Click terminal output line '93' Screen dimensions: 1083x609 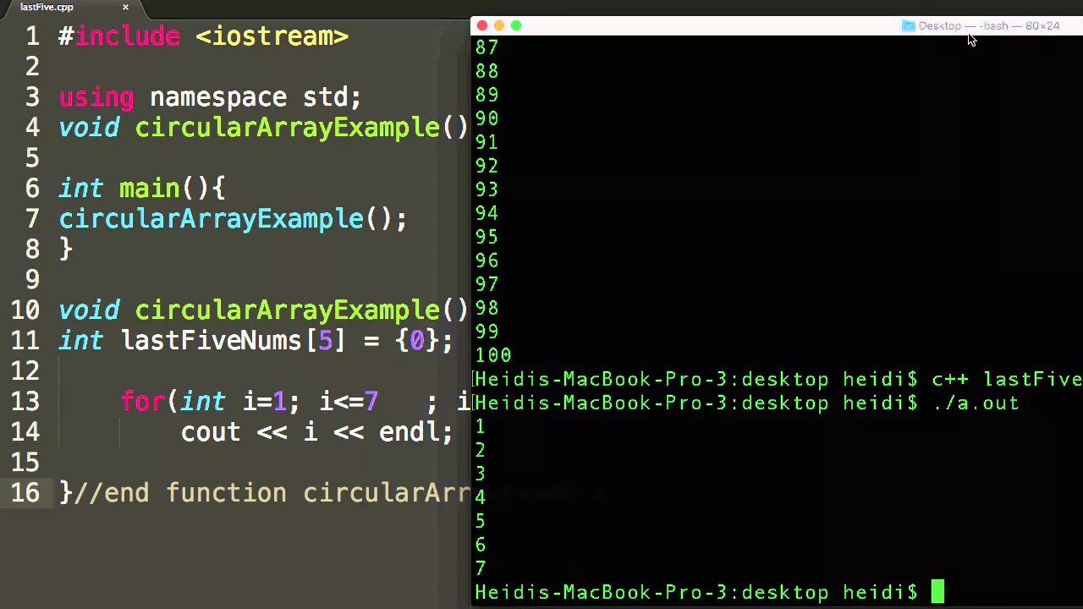pos(487,190)
